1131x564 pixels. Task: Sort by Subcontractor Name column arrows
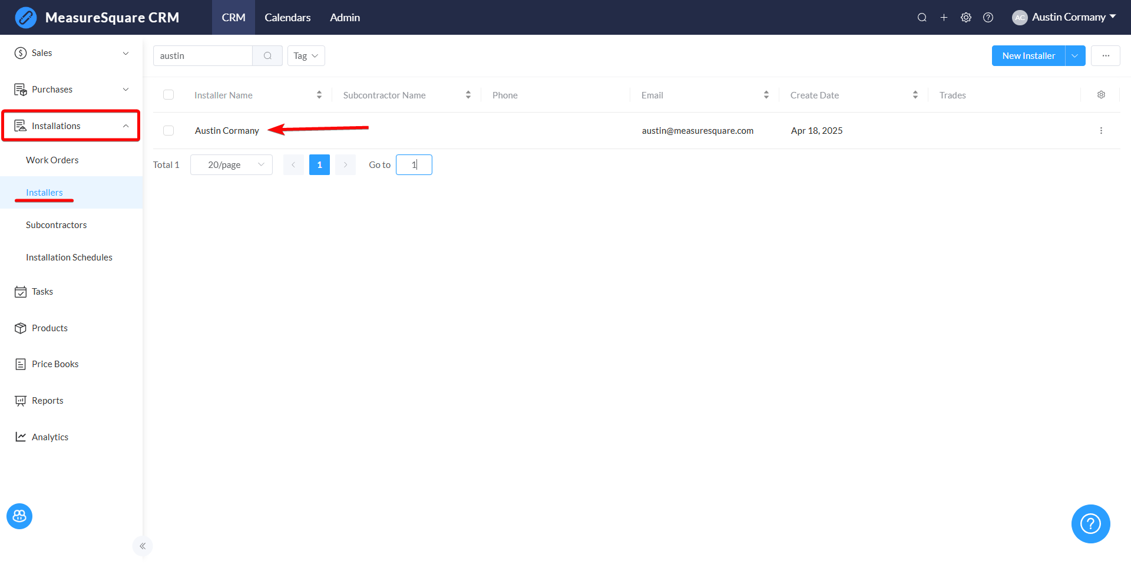click(x=468, y=95)
